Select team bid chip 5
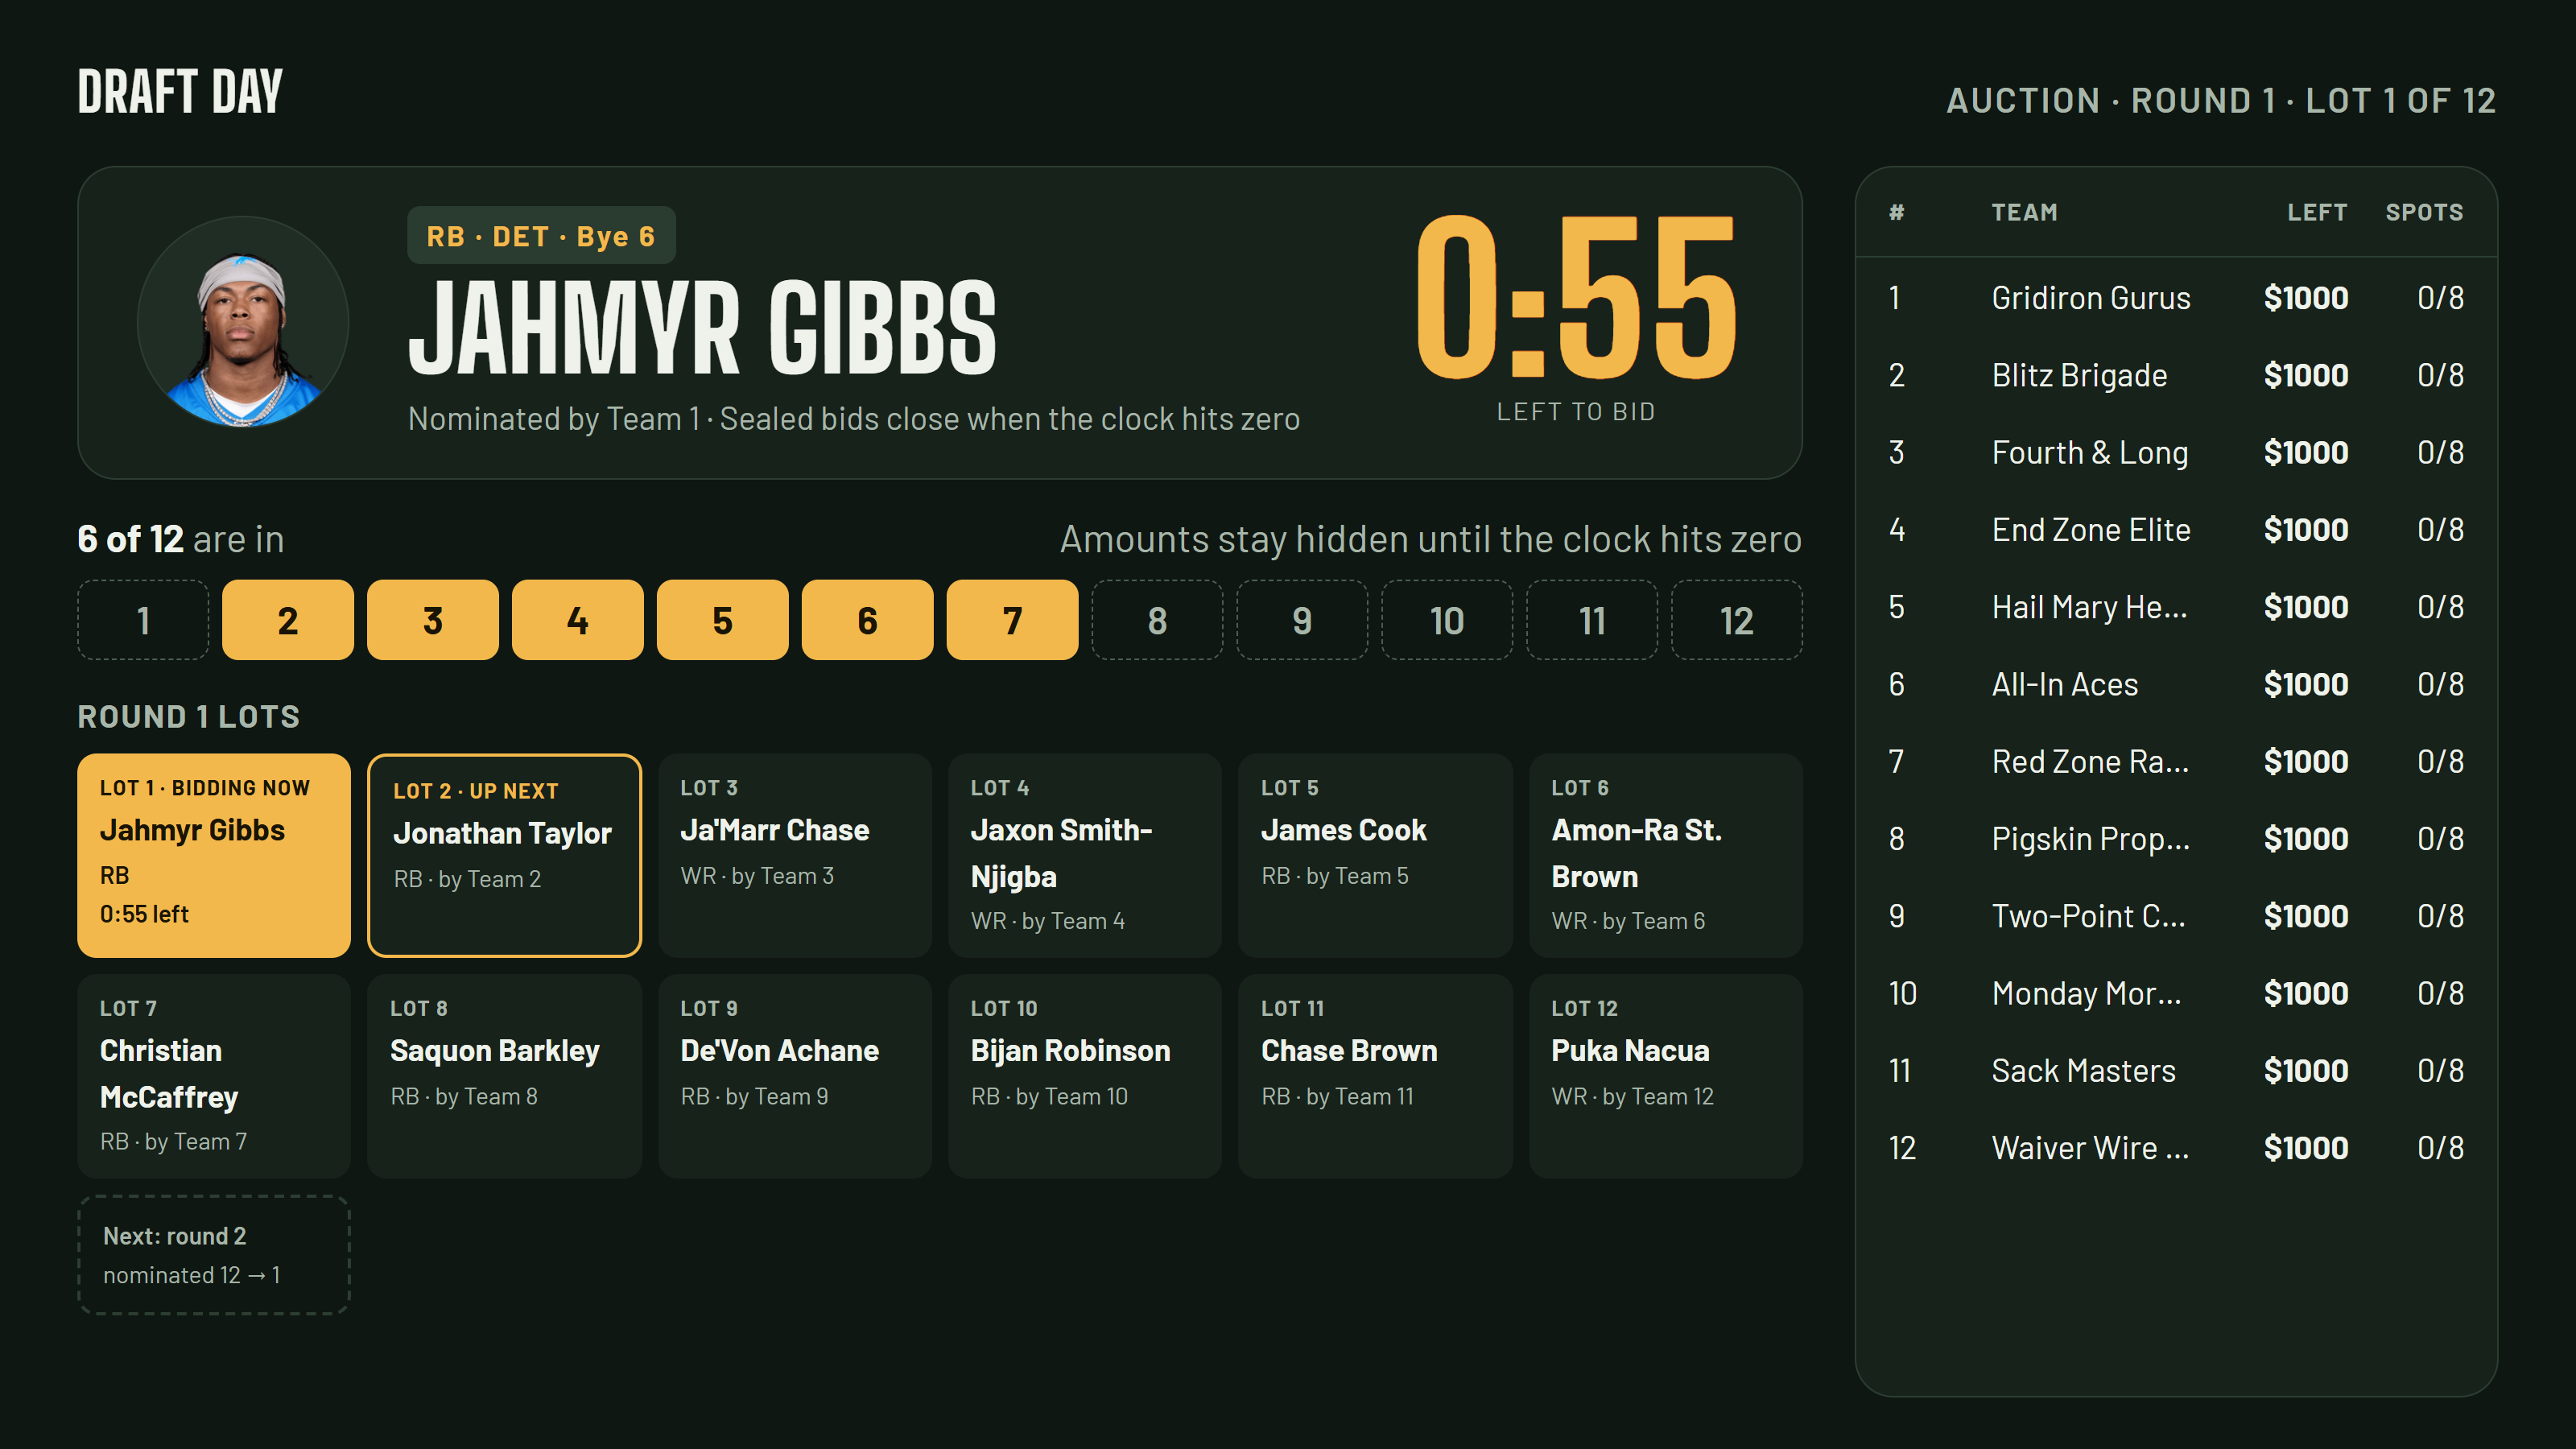 722,620
